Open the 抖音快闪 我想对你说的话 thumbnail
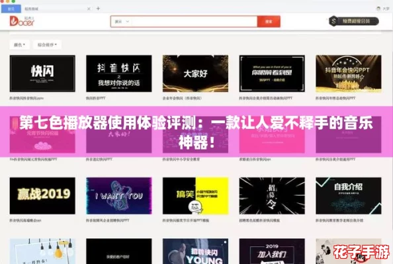393x264 pixels. pyautogui.click(x=119, y=73)
